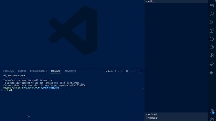Open the support.apple.com link in terminal
216x121 pixels.
(63, 85)
